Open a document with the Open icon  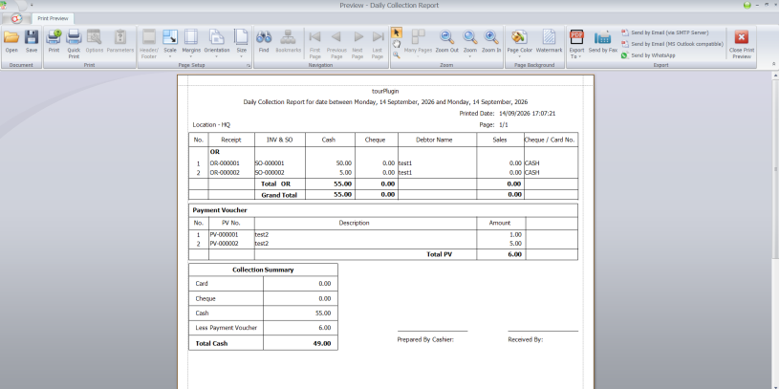click(11, 42)
